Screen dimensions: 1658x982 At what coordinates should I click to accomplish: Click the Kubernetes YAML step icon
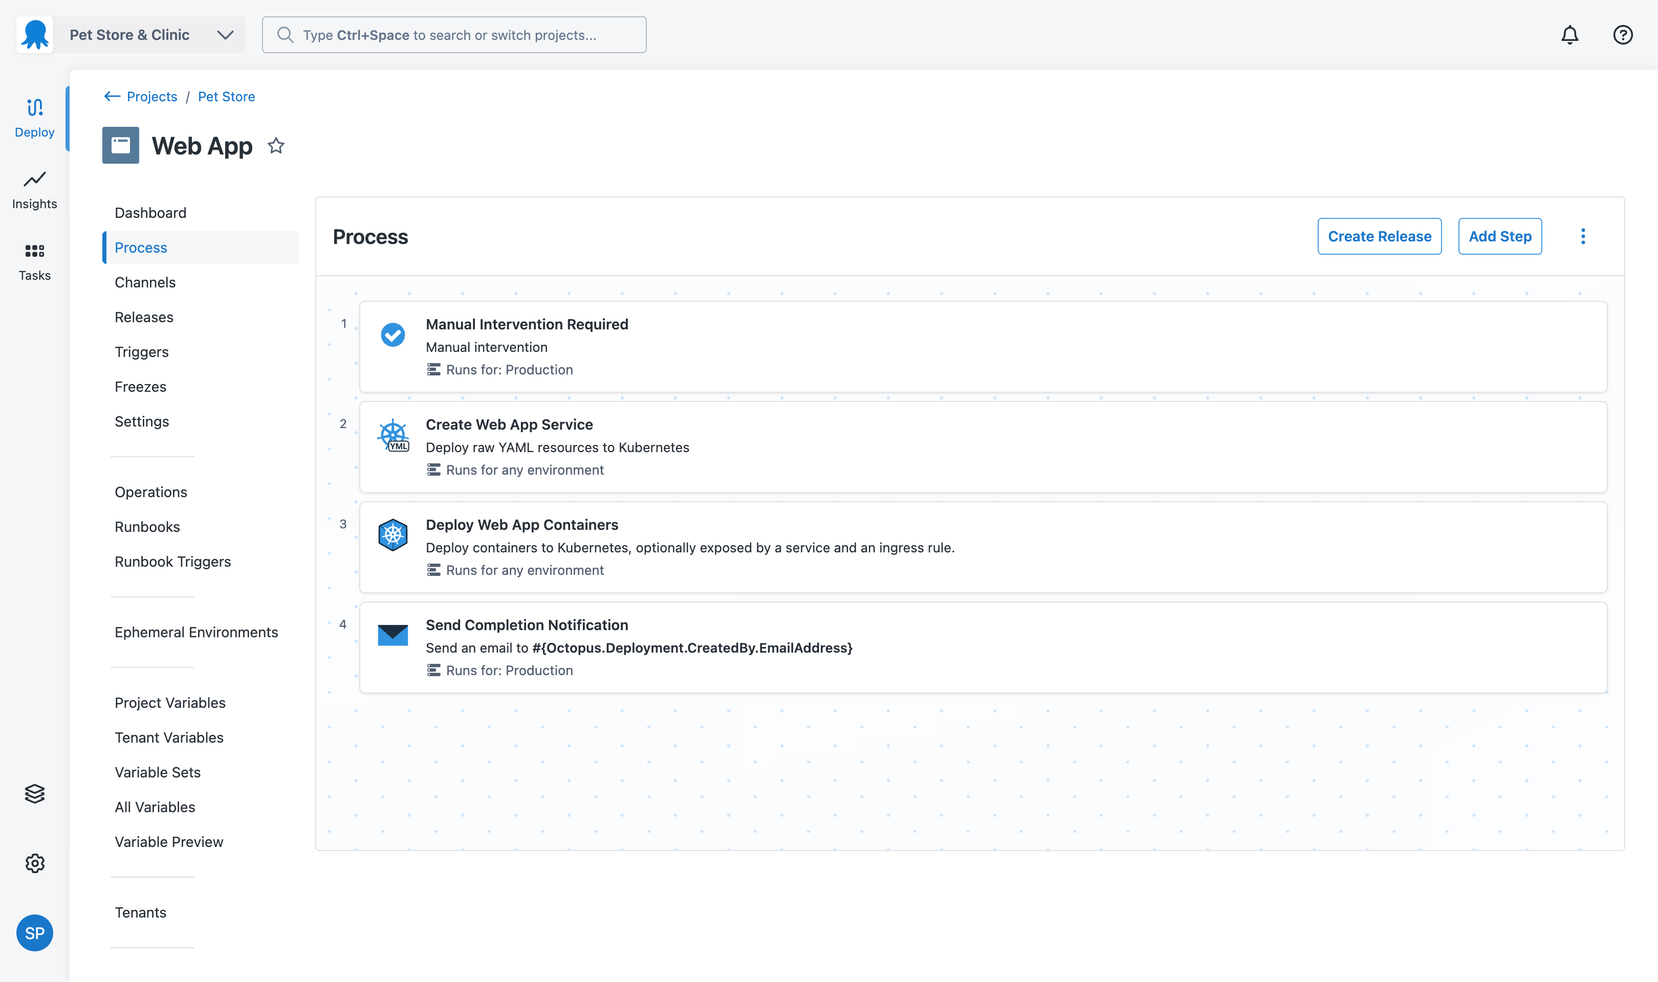click(393, 435)
